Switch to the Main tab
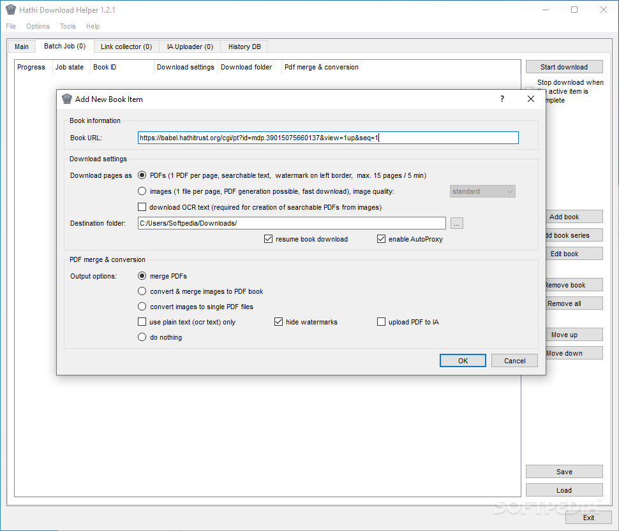The height and width of the screenshot is (531, 619). pos(22,47)
